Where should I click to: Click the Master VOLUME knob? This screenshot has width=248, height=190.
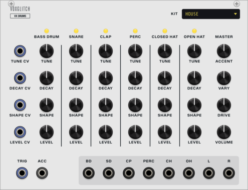[224, 132]
